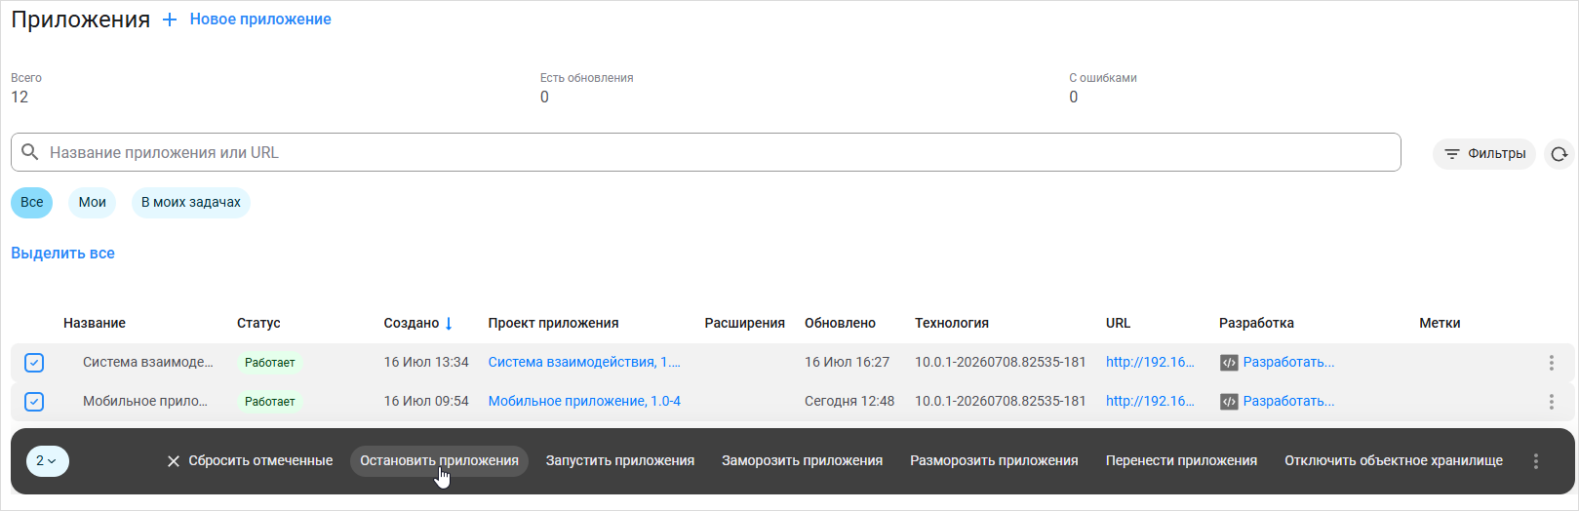Click Работает status badge in Мобильное приложение row
Screen dimensions: 1579x511
tap(269, 402)
